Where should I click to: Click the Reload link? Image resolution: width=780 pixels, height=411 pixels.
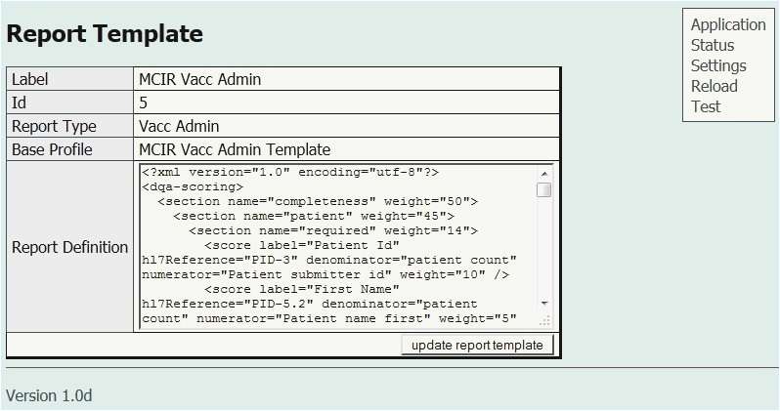tap(714, 86)
